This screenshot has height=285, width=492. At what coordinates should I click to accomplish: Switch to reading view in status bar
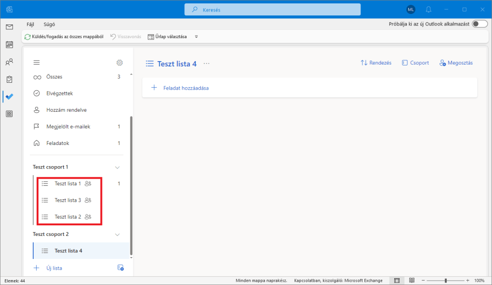pos(412,280)
